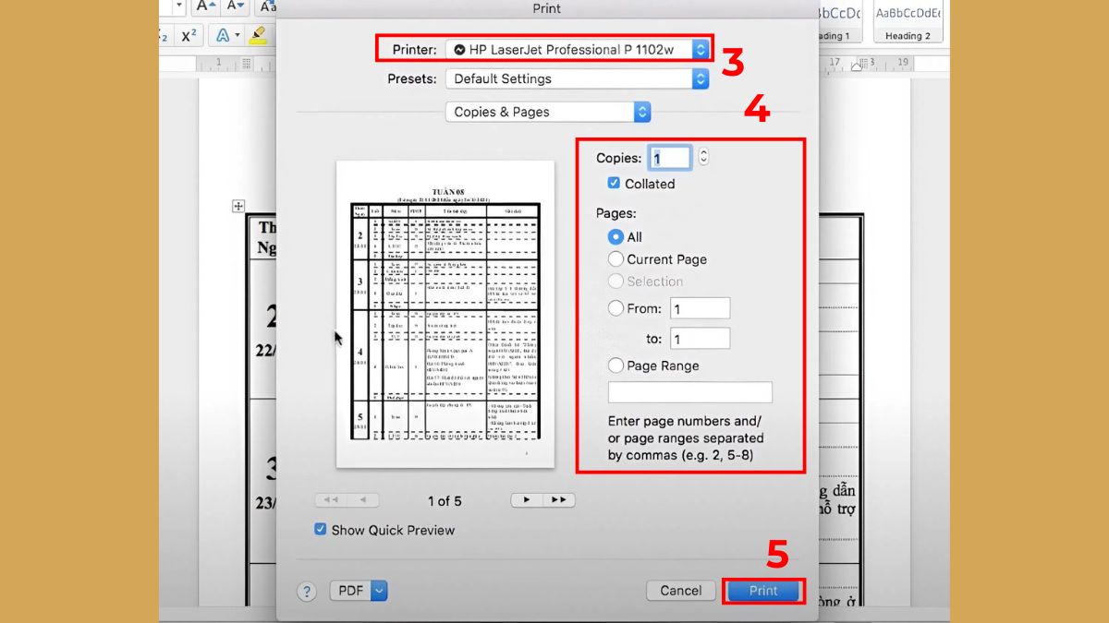Image resolution: width=1109 pixels, height=623 pixels.
Task: Click the print preview page thumbnail
Action: [x=445, y=314]
